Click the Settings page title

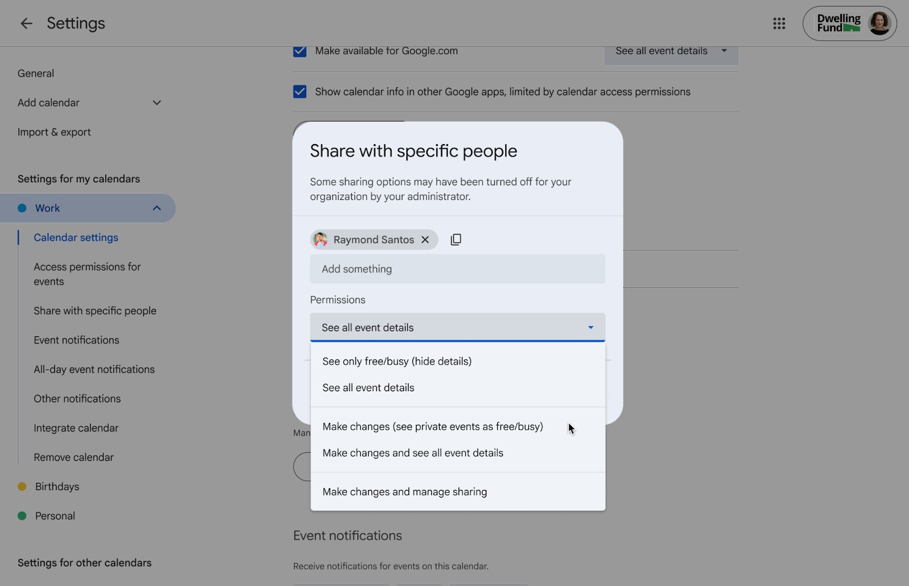pyautogui.click(x=76, y=23)
